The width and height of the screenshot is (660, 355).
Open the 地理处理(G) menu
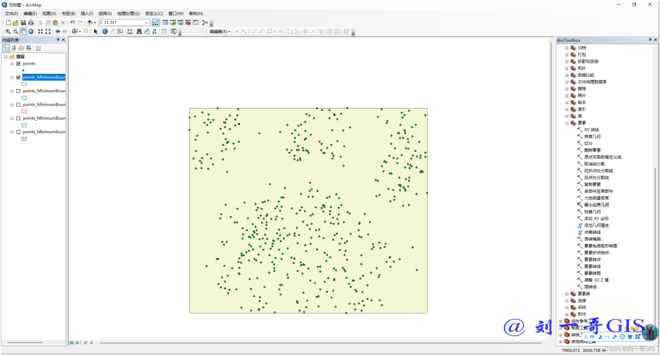coord(128,13)
